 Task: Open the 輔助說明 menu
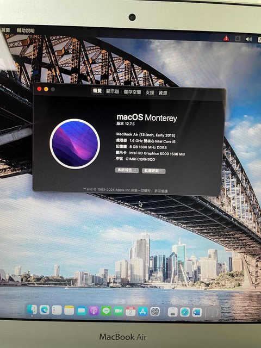(26, 30)
